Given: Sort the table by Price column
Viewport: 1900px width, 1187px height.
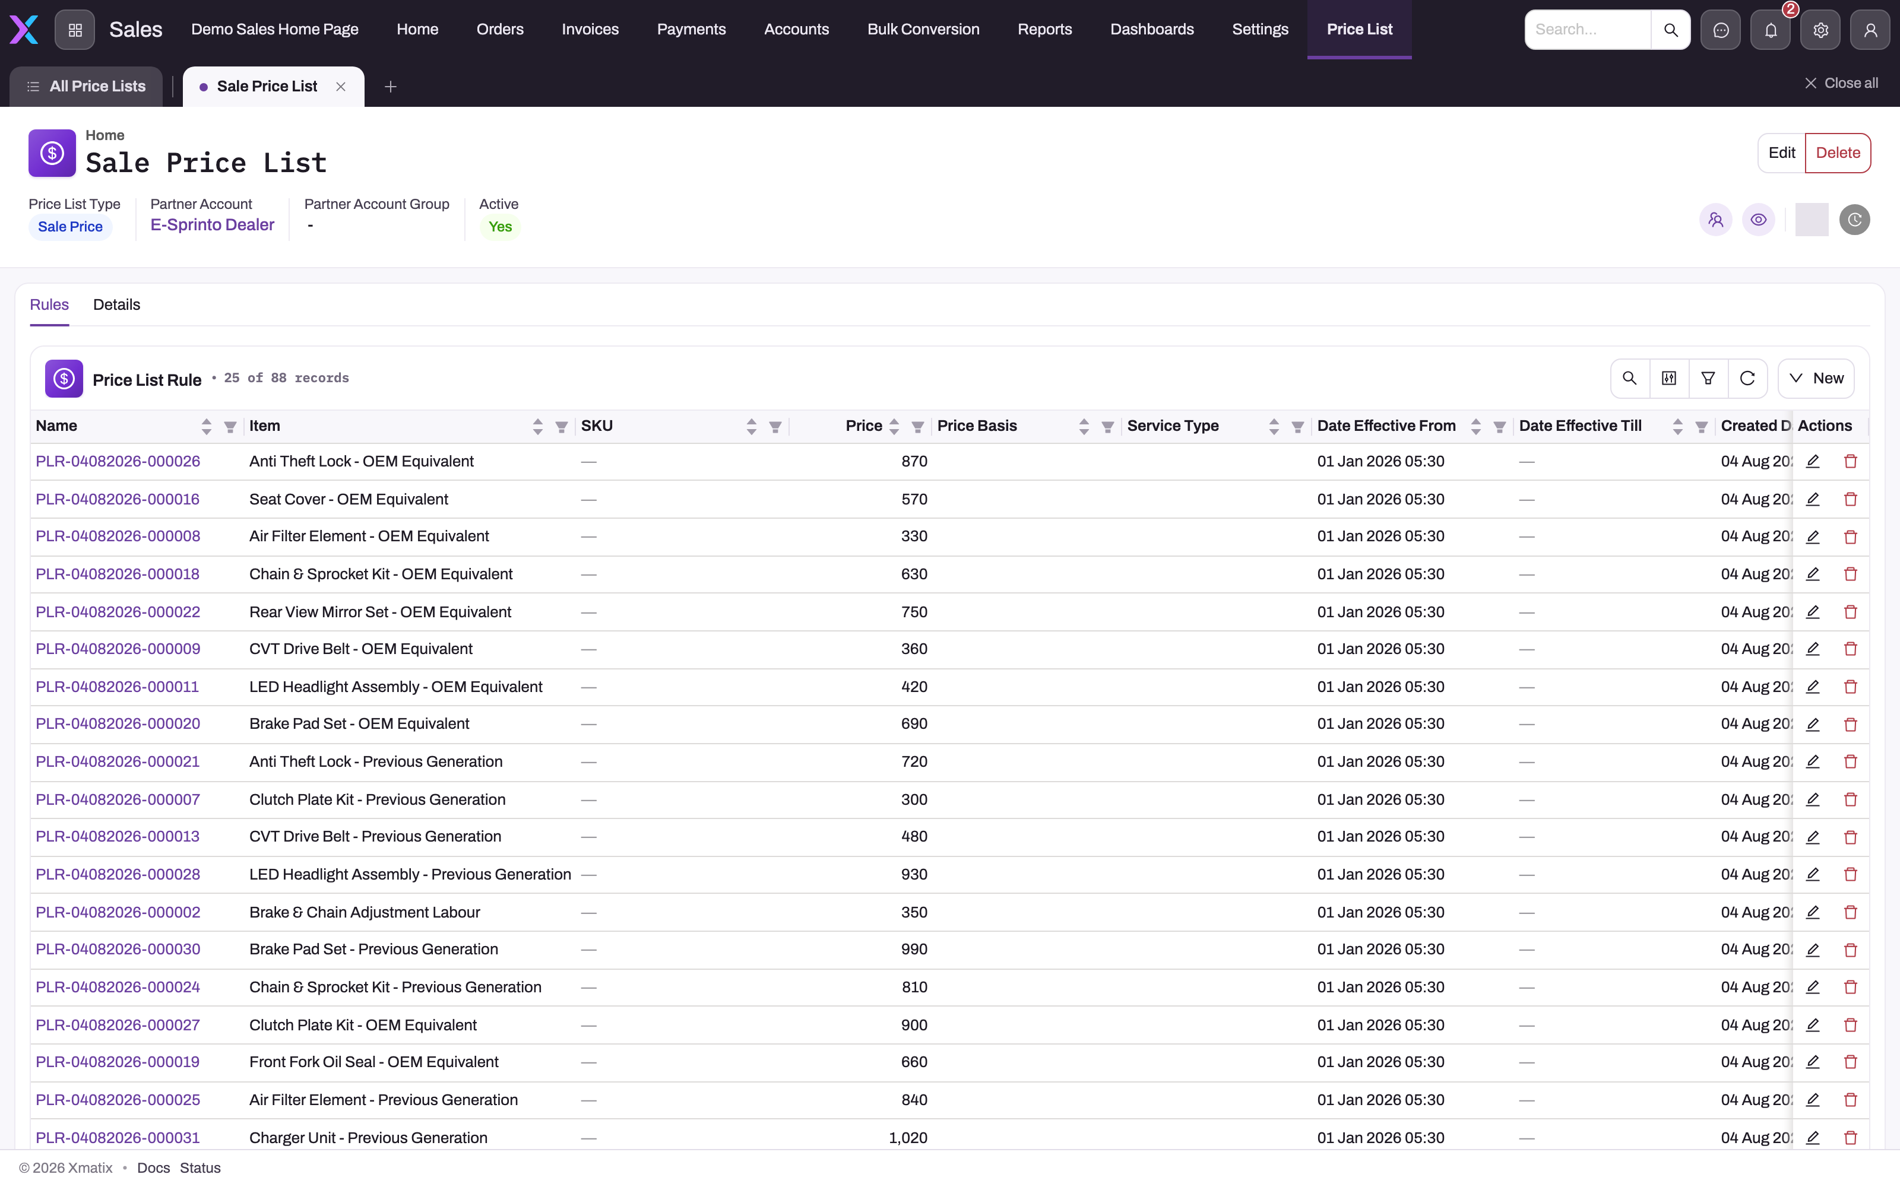Looking at the screenshot, I should [x=894, y=426].
